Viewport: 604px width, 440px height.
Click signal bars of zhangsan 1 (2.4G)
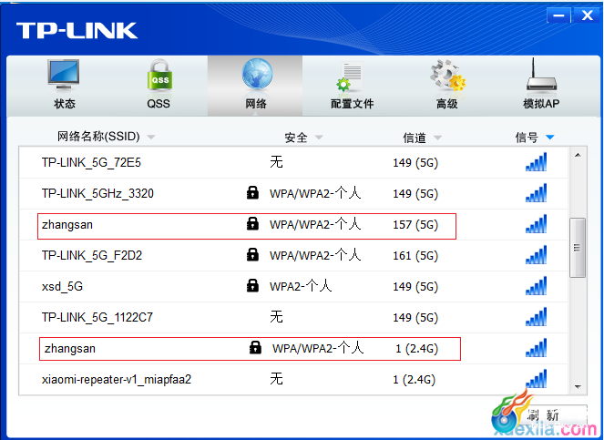tap(537, 347)
